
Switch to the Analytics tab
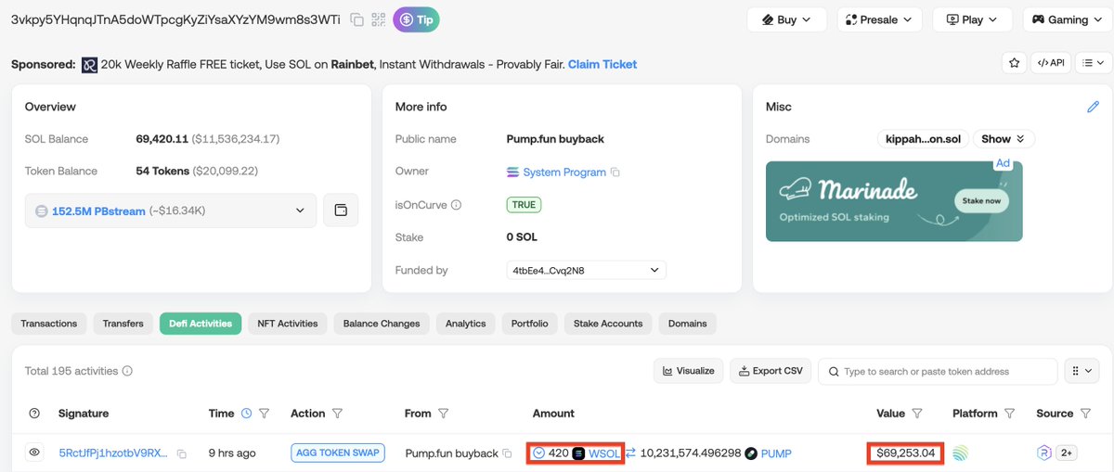[x=466, y=324]
